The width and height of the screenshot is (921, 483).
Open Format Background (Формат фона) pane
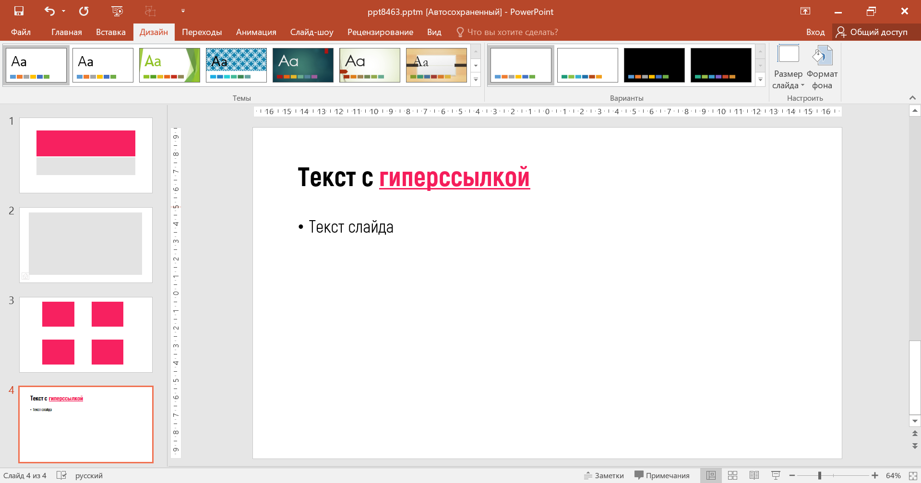(822, 68)
